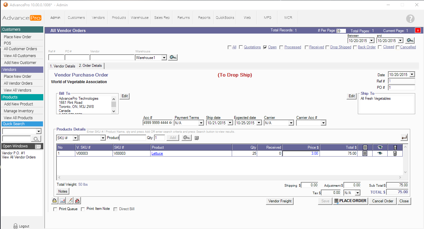Expand the Carrier dropdown
The height and width of the screenshot is (229, 424).
click(291, 123)
